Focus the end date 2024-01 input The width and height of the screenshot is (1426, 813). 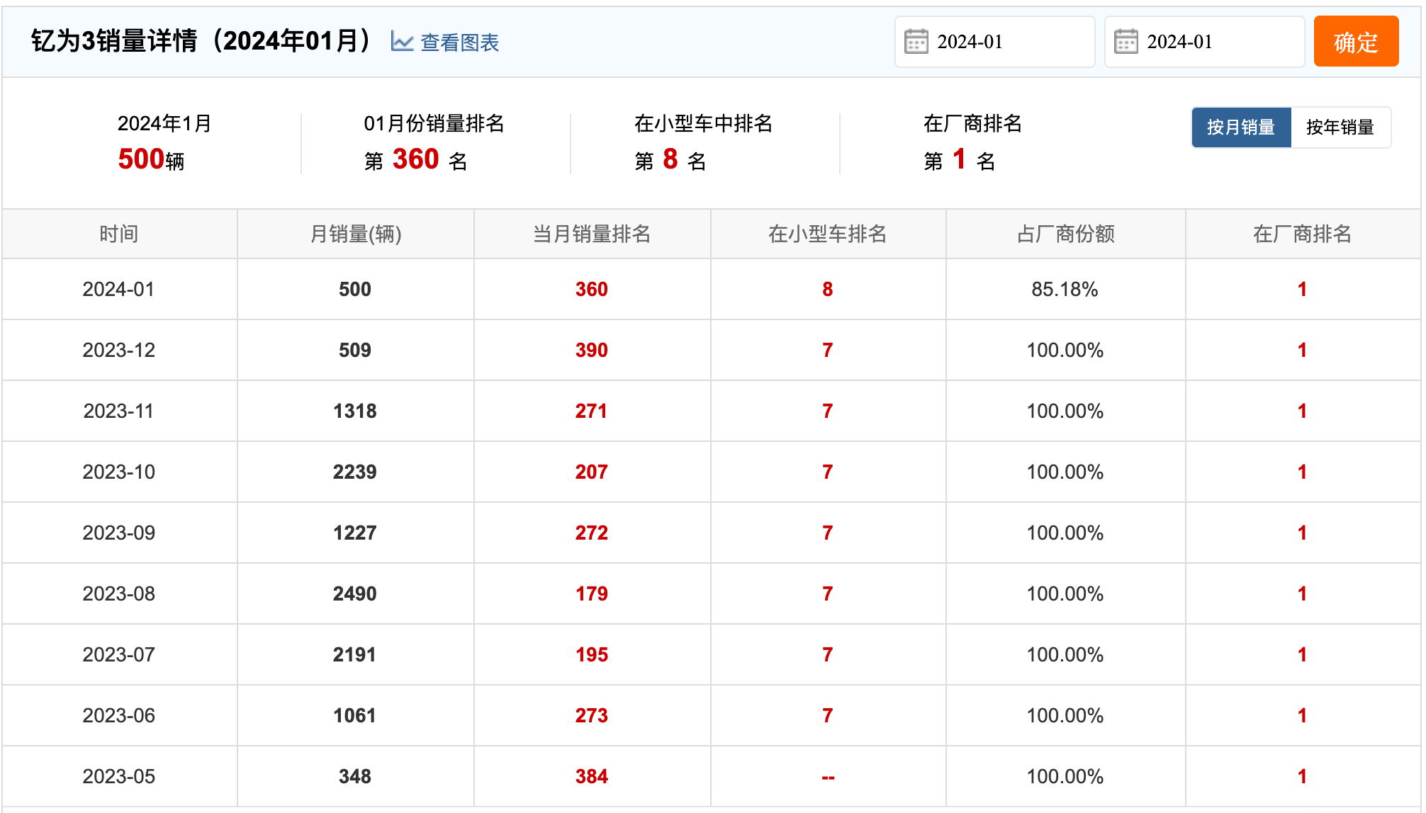pyautogui.click(x=1204, y=42)
